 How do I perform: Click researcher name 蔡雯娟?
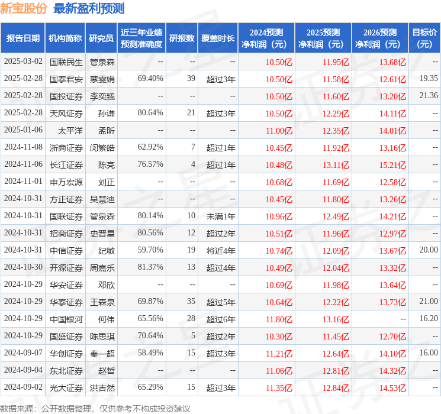pos(102,79)
